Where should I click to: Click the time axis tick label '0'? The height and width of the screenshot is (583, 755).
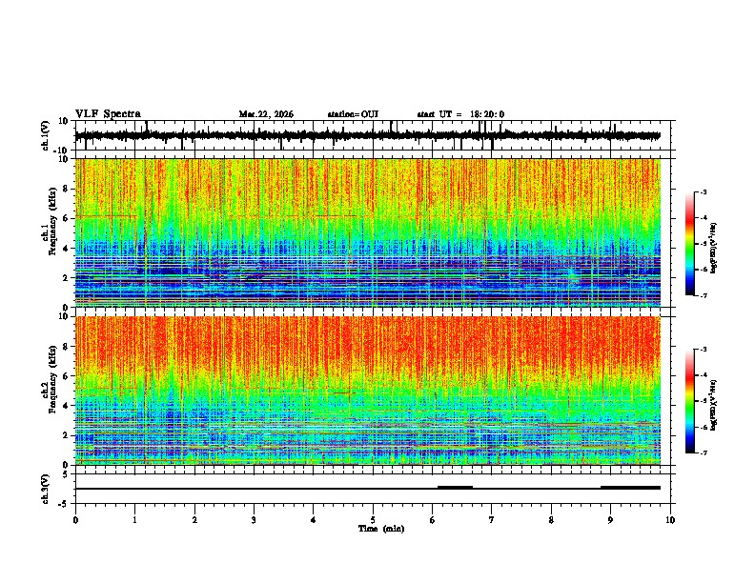75,520
